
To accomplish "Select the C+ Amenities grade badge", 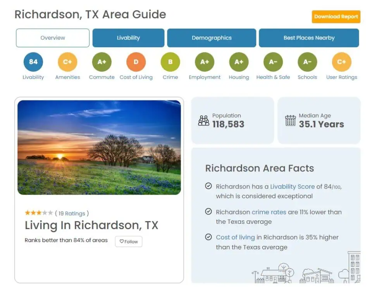I will (67, 62).
